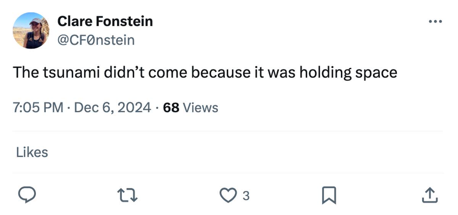This screenshot has width=458, height=215.
Task: Open the three-dot more options menu
Action: (x=435, y=22)
